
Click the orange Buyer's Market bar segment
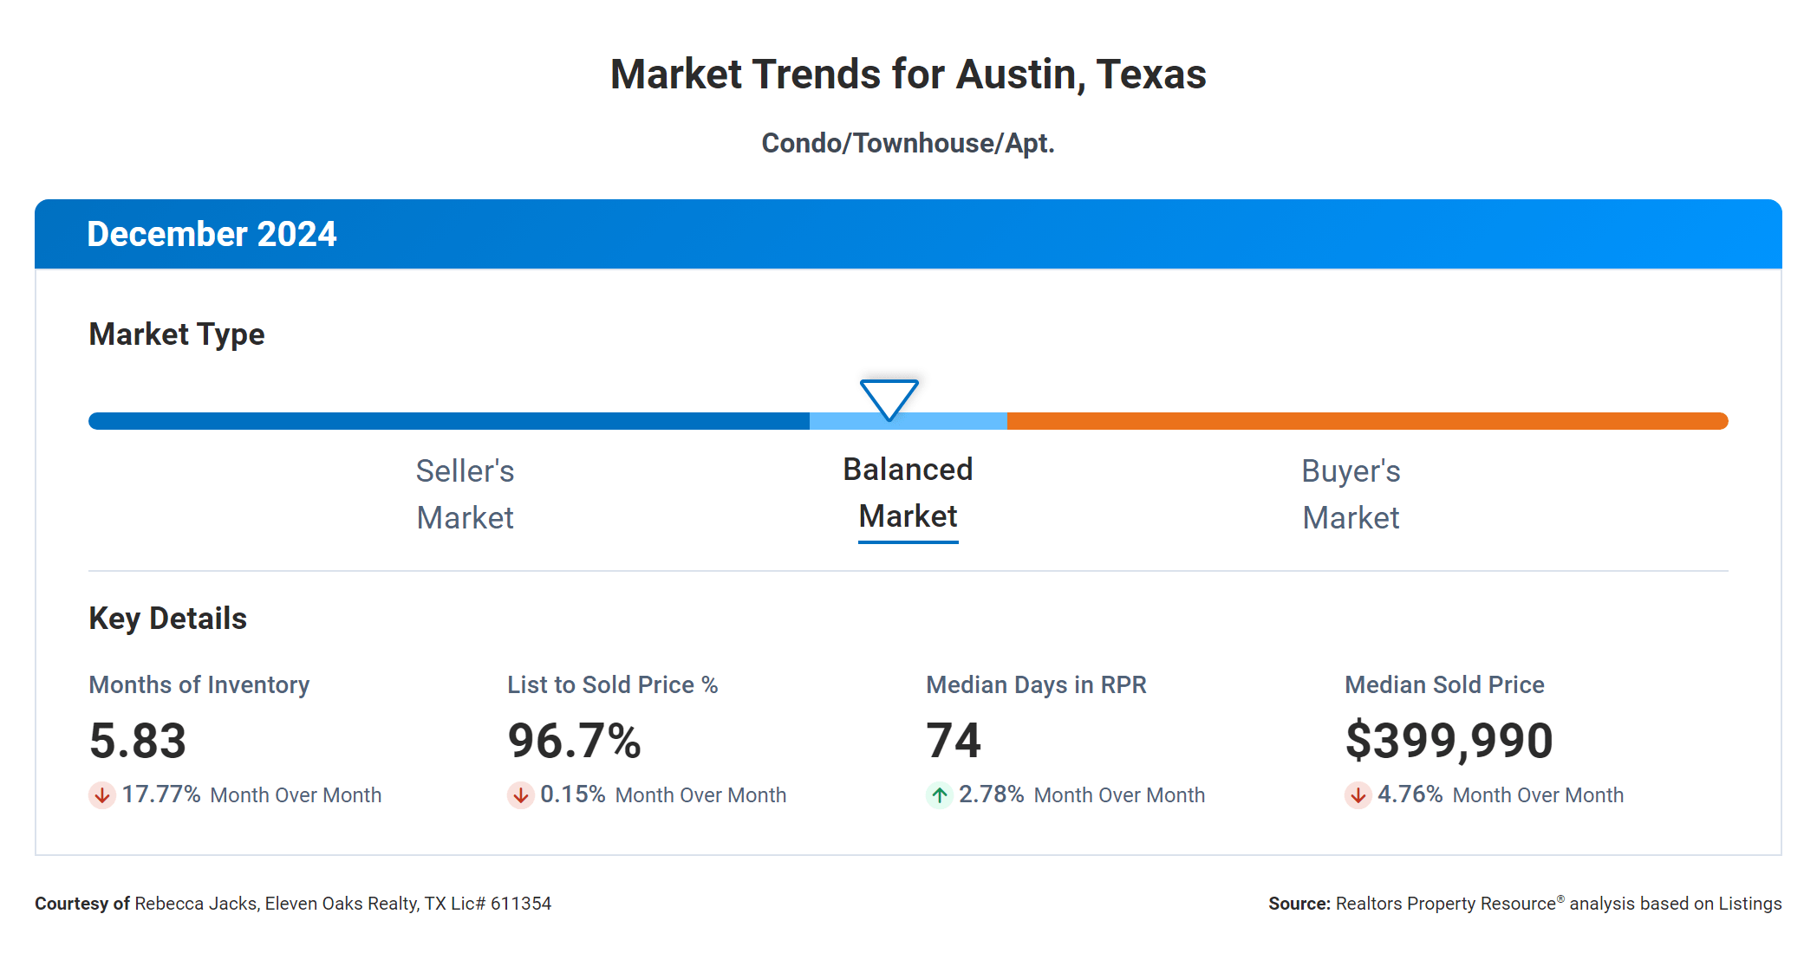coord(1367,421)
